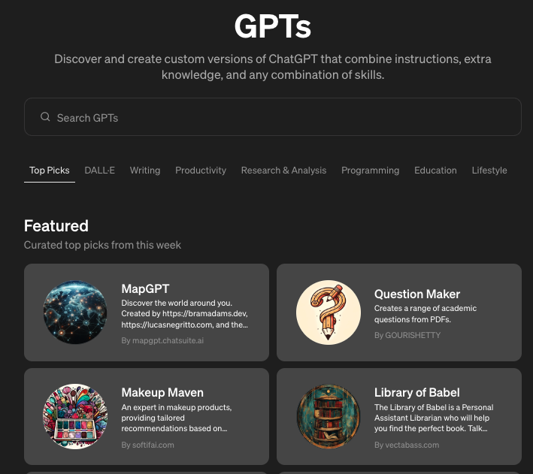Open the Library of Babel title
The image size is (533, 474).
416,392
